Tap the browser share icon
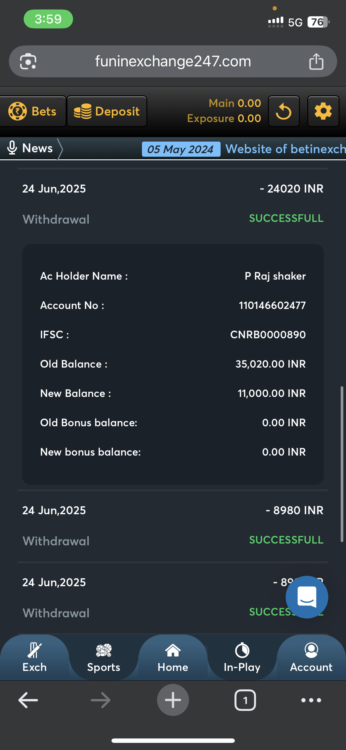 (x=316, y=61)
